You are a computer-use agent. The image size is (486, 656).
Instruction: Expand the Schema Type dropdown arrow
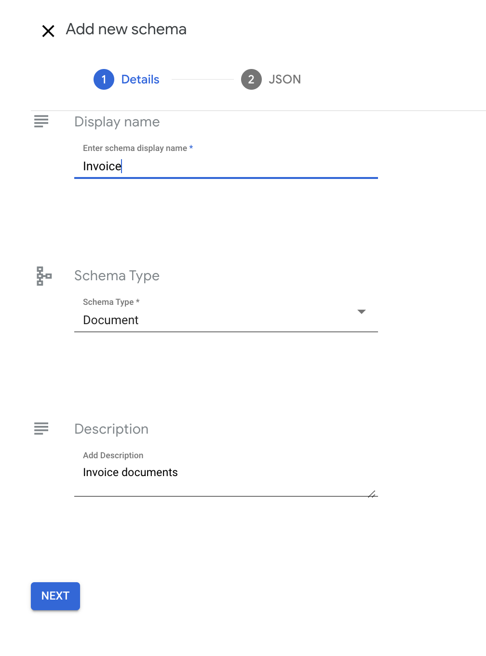tap(362, 312)
